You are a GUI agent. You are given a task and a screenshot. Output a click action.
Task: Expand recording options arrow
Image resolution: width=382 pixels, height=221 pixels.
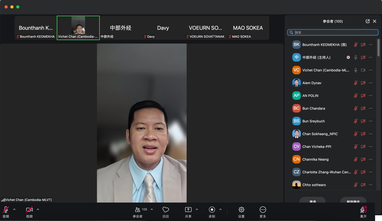point(220,209)
